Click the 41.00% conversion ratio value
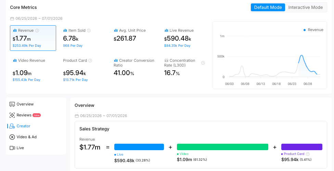 (x=124, y=73)
